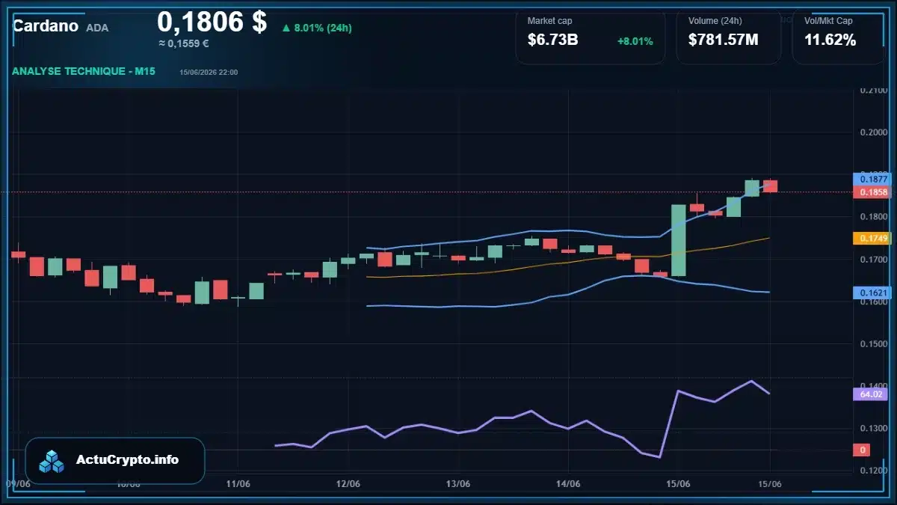Click the ANALYSE TECHNIQUE - M15 heading
This screenshot has width=897, height=505.
tap(84, 72)
